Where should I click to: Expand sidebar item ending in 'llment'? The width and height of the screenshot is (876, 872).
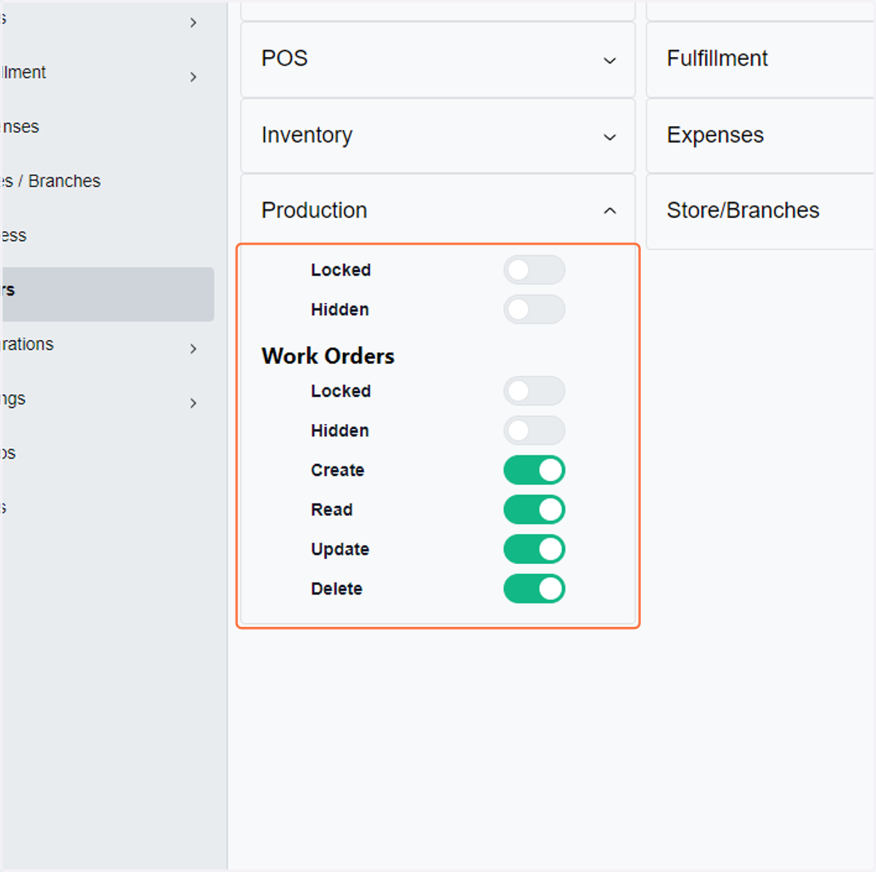[193, 77]
